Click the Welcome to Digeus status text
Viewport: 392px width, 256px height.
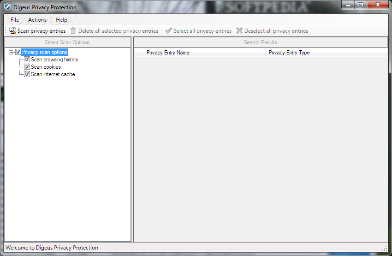pos(52,248)
